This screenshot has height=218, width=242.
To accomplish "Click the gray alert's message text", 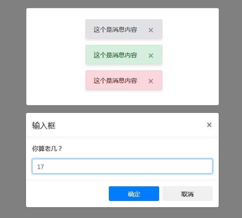I will pos(115,30).
